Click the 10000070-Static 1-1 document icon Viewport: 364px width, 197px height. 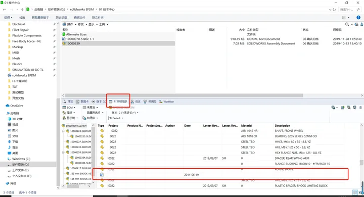[x=64, y=39]
